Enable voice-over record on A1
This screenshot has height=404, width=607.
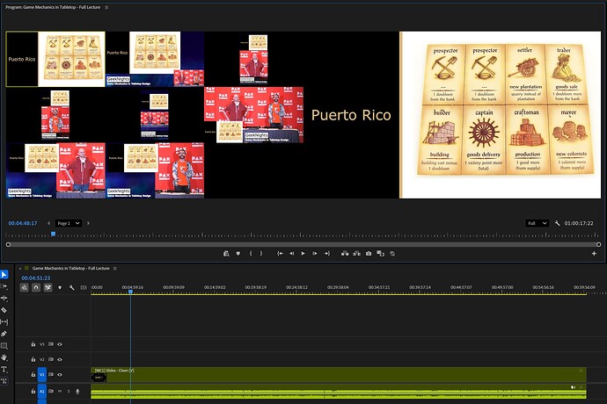(x=77, y=391)
